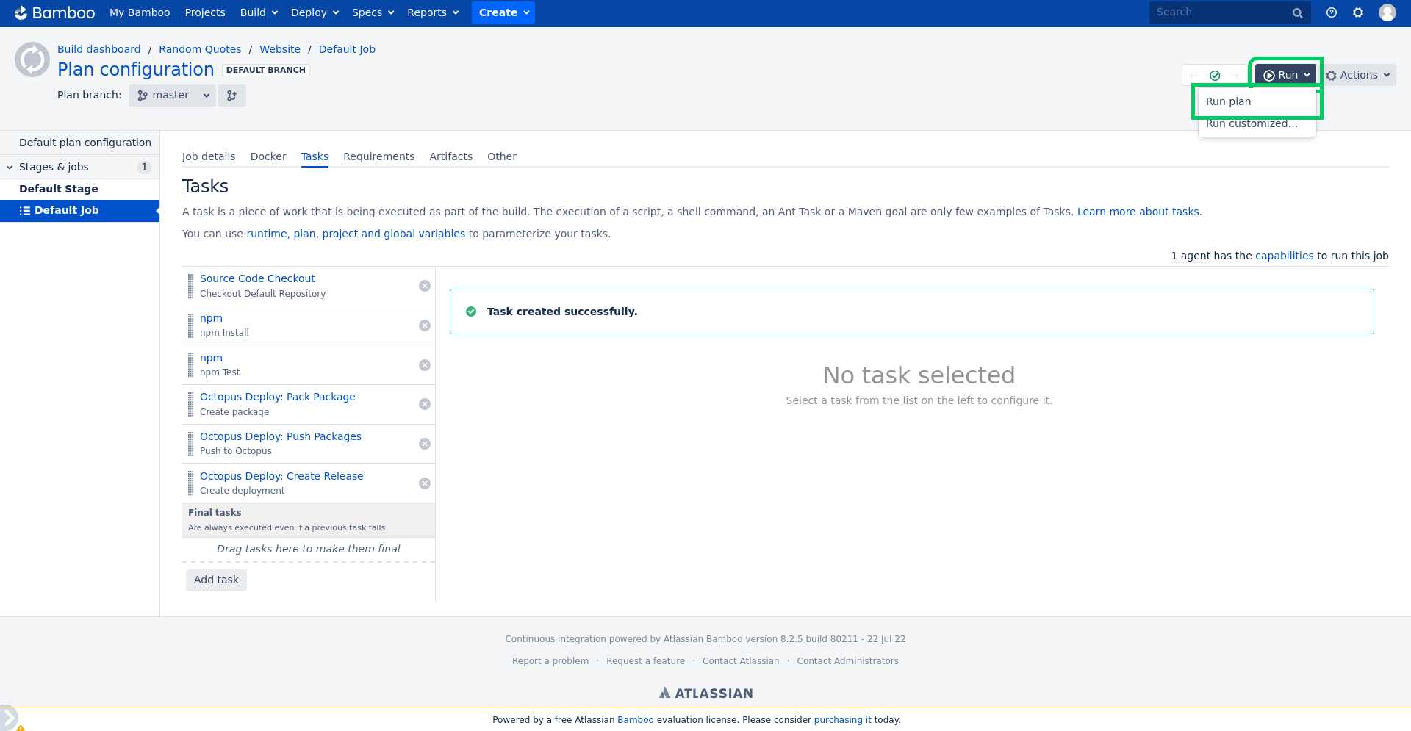Delete the npm Install task

coord(425,325)
